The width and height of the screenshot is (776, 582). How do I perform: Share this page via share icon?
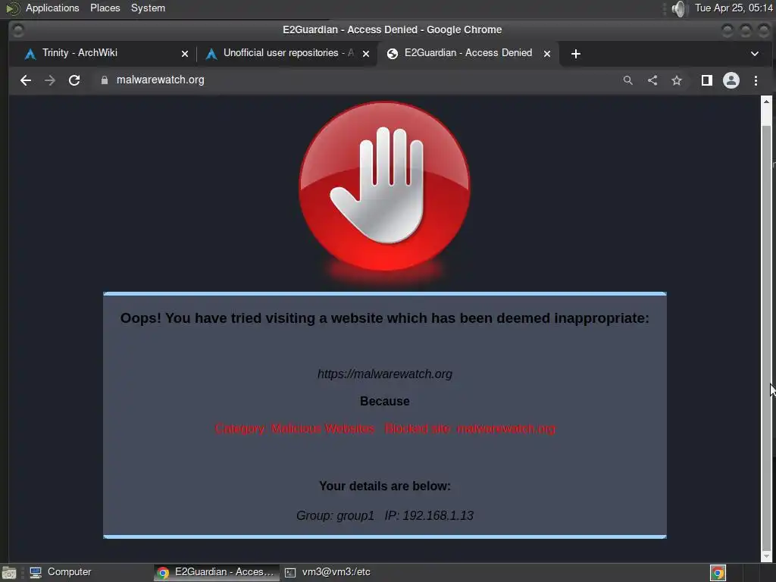point(652,80)
